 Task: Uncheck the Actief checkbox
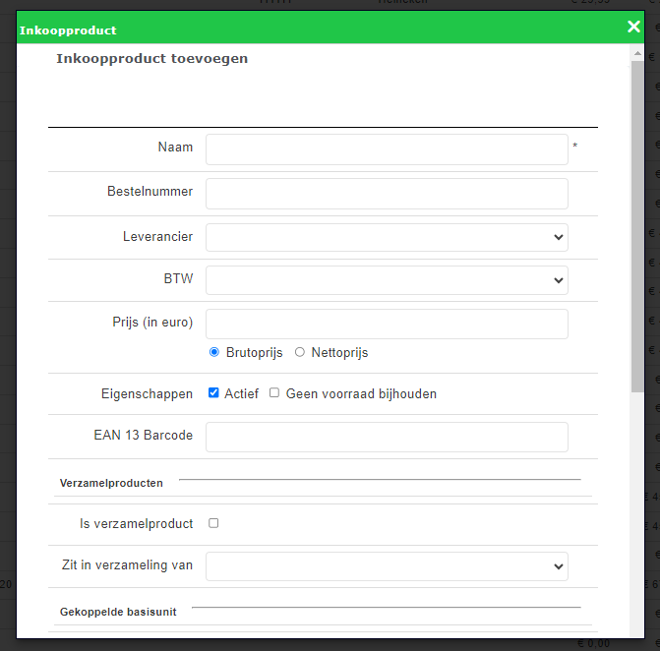coord(214,393)
